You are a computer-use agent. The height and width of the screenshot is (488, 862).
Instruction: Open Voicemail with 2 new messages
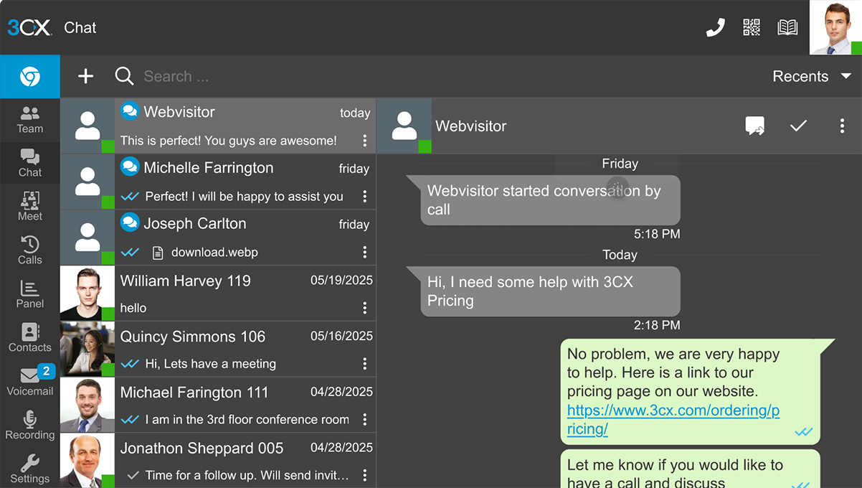point(30,381)
